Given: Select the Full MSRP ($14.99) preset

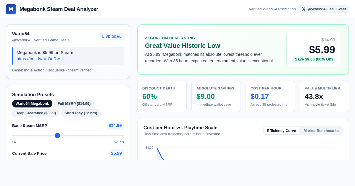Looking at the screenshot, I should tap(74, 104).
